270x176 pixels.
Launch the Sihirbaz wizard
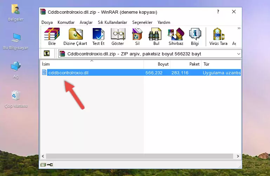(176, 36)
